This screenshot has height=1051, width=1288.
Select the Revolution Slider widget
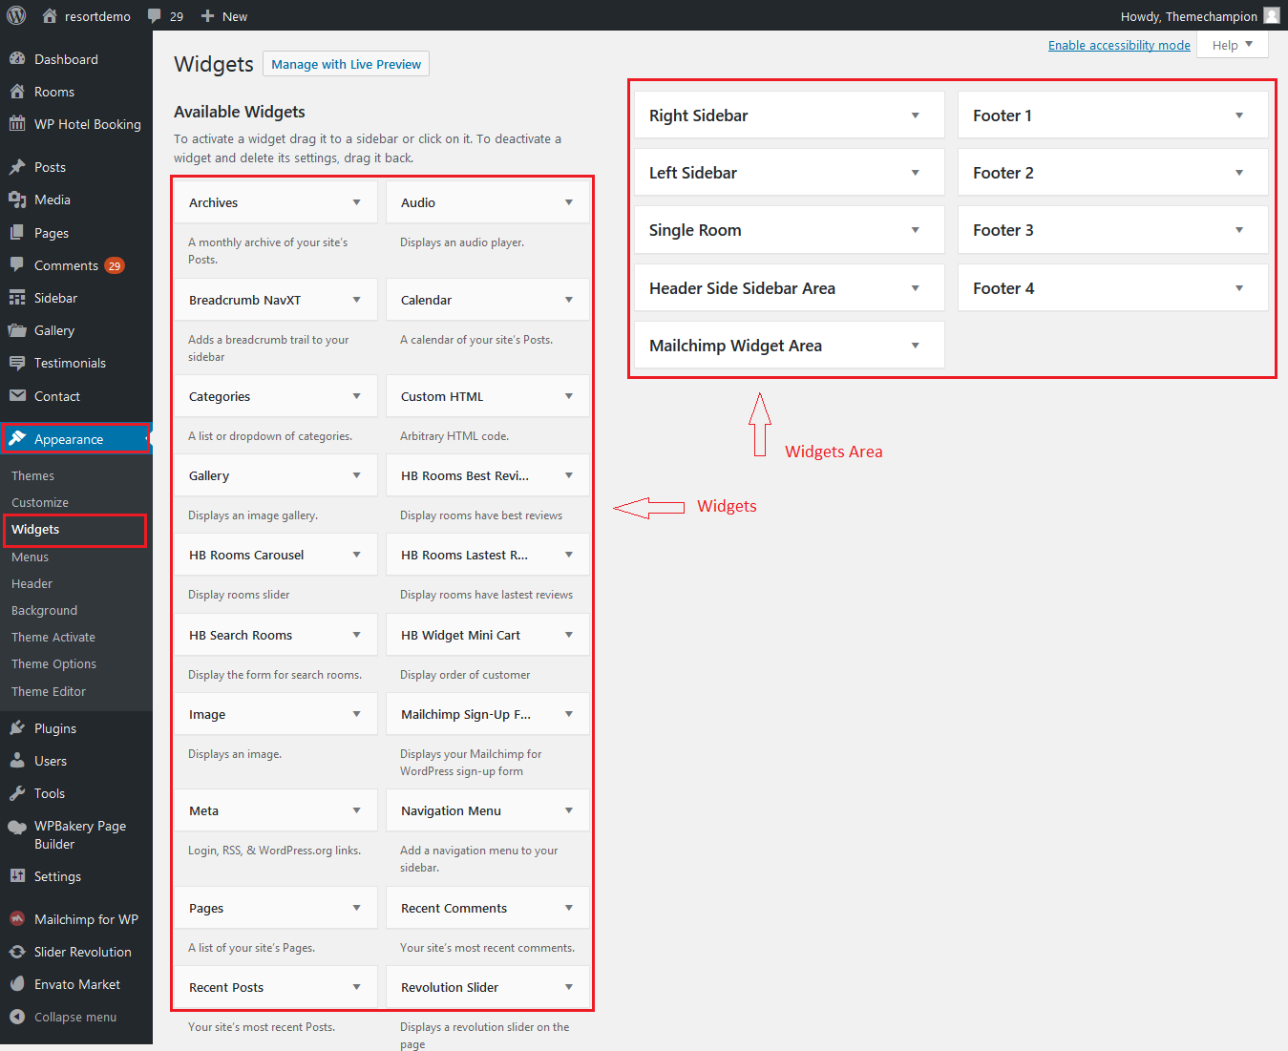[488, 987]
